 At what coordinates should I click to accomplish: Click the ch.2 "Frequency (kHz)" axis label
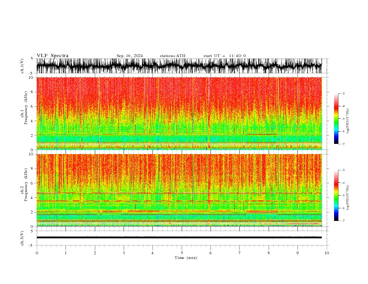coord(26,185)
